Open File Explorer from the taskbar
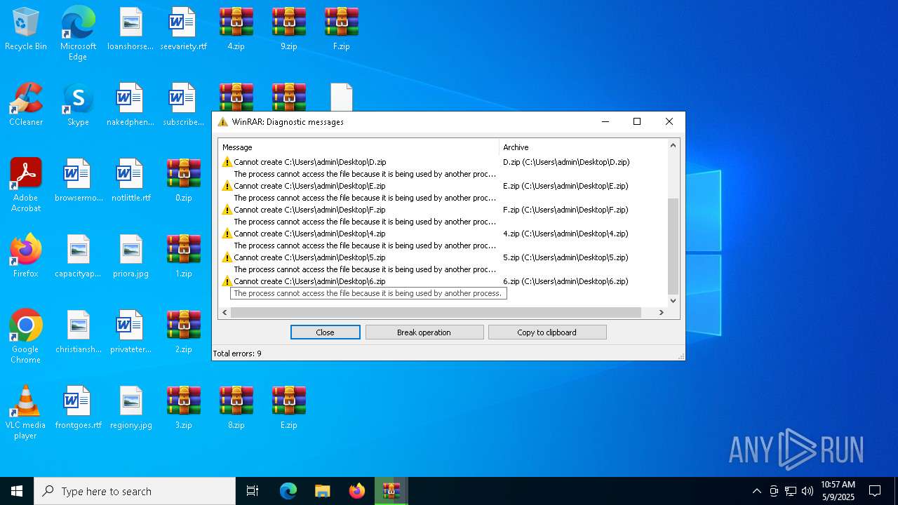 tap(322, 491)
